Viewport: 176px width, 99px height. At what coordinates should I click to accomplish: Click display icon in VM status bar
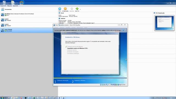click(111, 85)
